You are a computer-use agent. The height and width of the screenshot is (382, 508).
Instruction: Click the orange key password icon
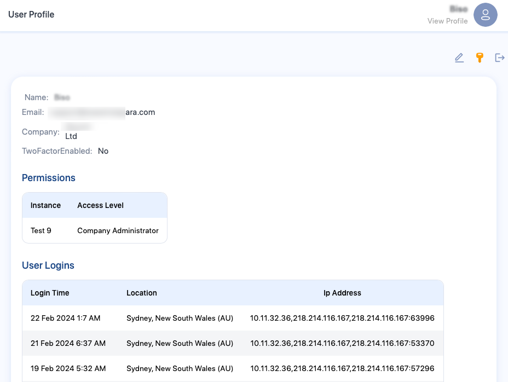tap(480, 57)
